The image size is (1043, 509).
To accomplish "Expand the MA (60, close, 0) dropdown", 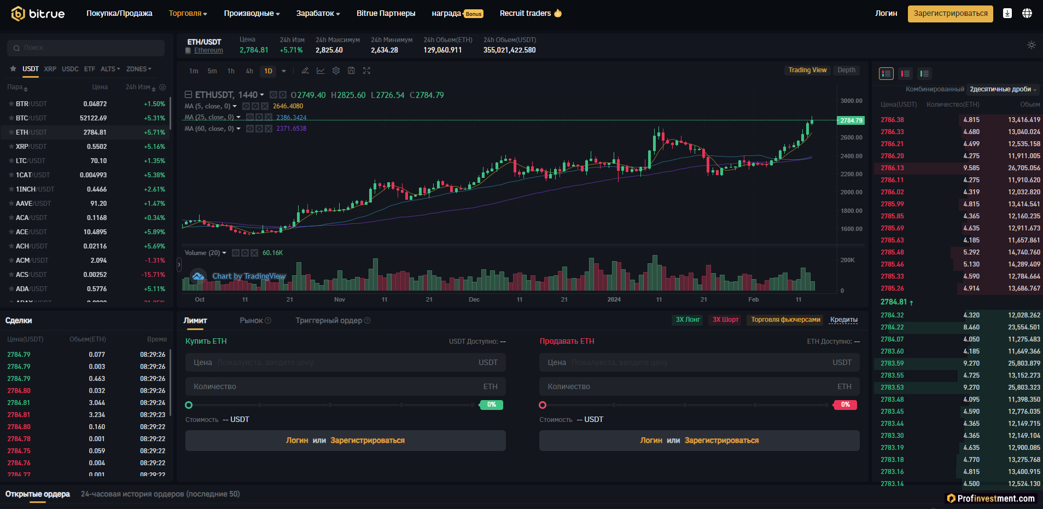I will point(238,129).
